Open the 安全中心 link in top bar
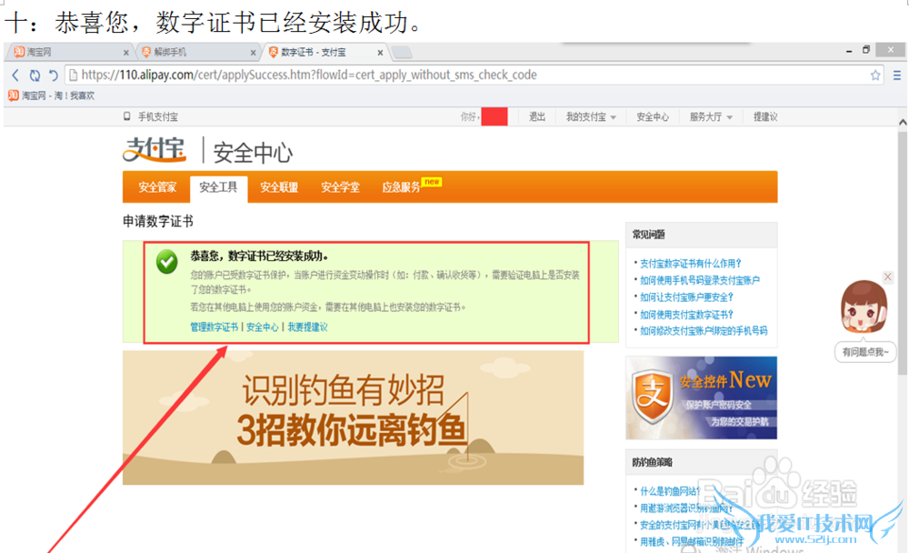 point(652,116)
